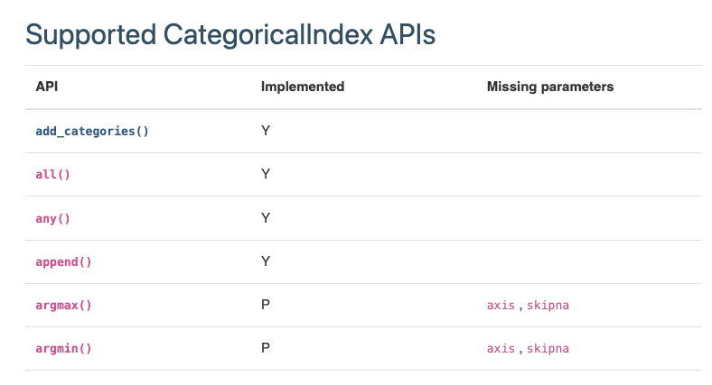Click skipna parameter in argmax() row
712x385 pixels.
click(x=548, y=305)
